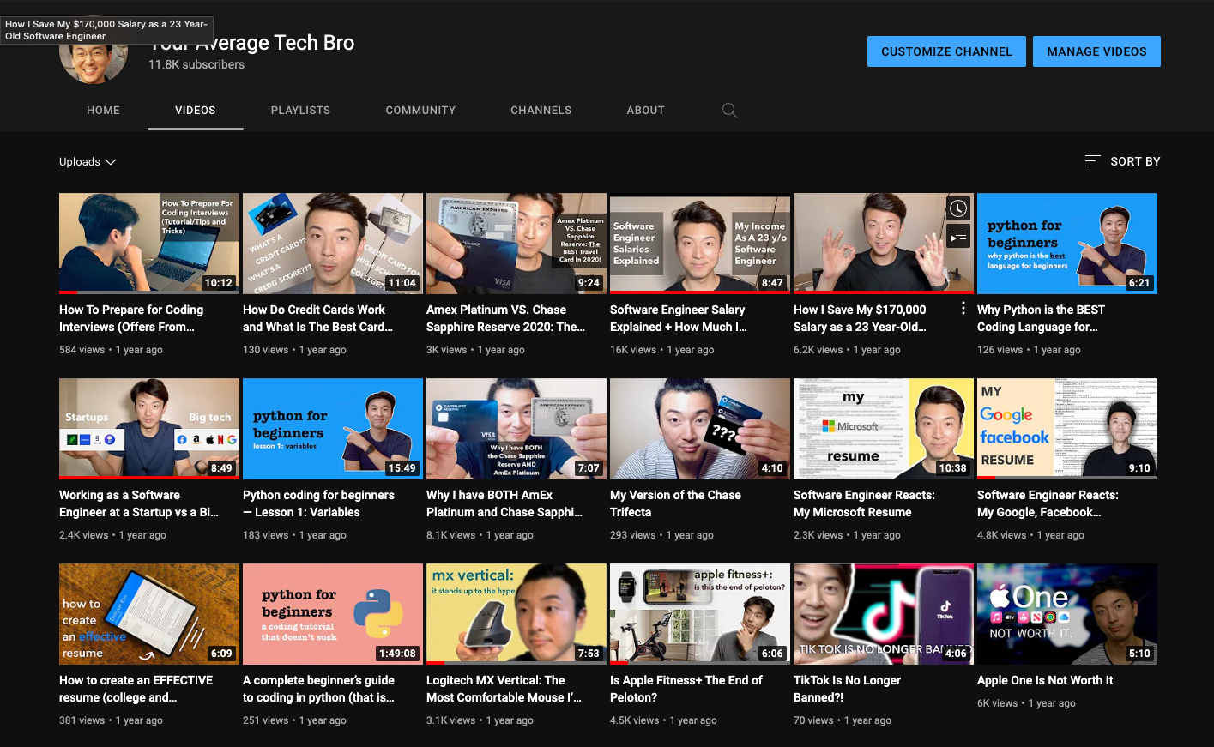Click title Software Engineer Salary Explained

click(x=679, y=318)
